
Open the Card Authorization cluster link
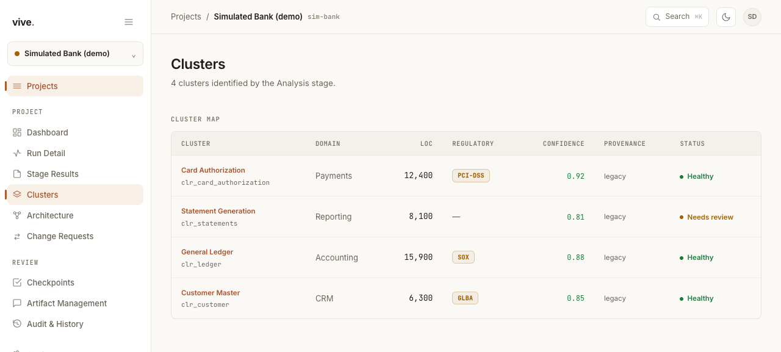(213, 170)
